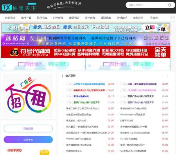Click the white outlined sidebar button
This screenshot has width=176, height=155.
[28, 129]
